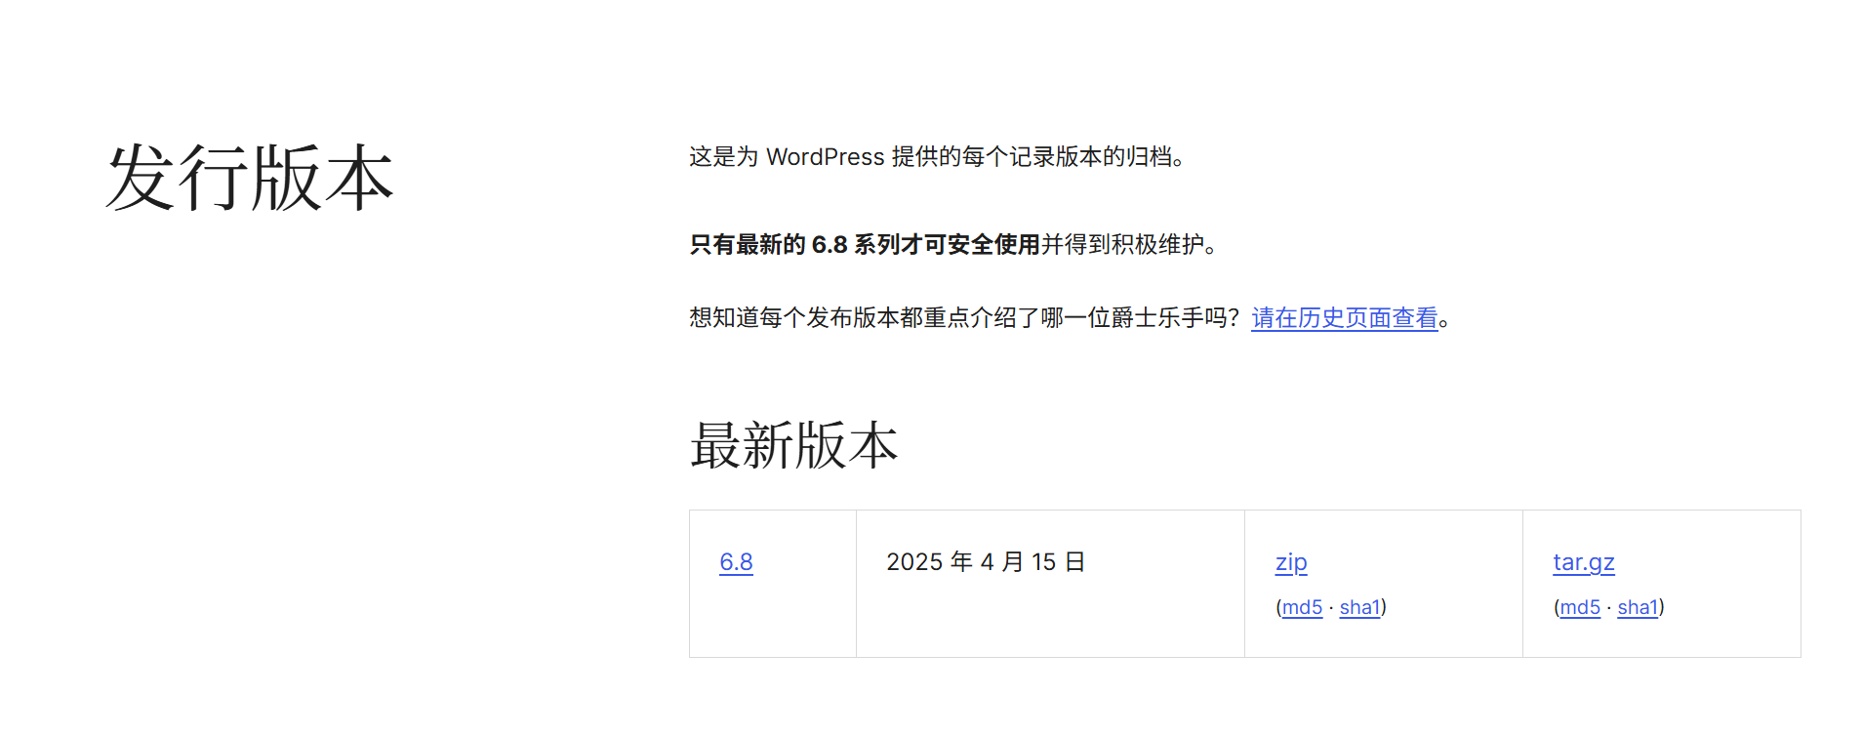Open md5 checksum under zip
Image resolution: width=1862 pixels, height=736 pixels.
coord(1302,607)
